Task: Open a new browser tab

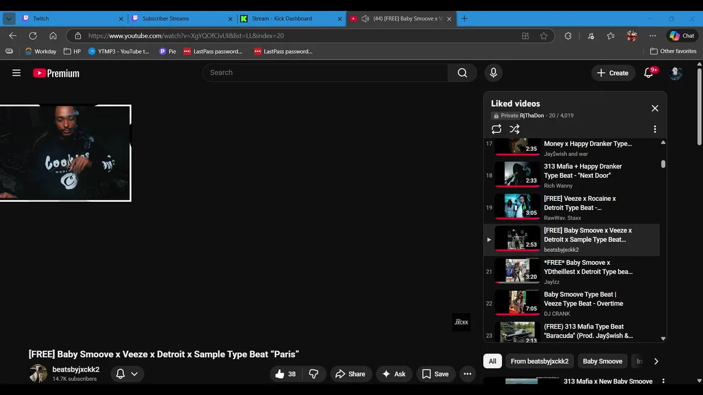Action: (464, 19)
